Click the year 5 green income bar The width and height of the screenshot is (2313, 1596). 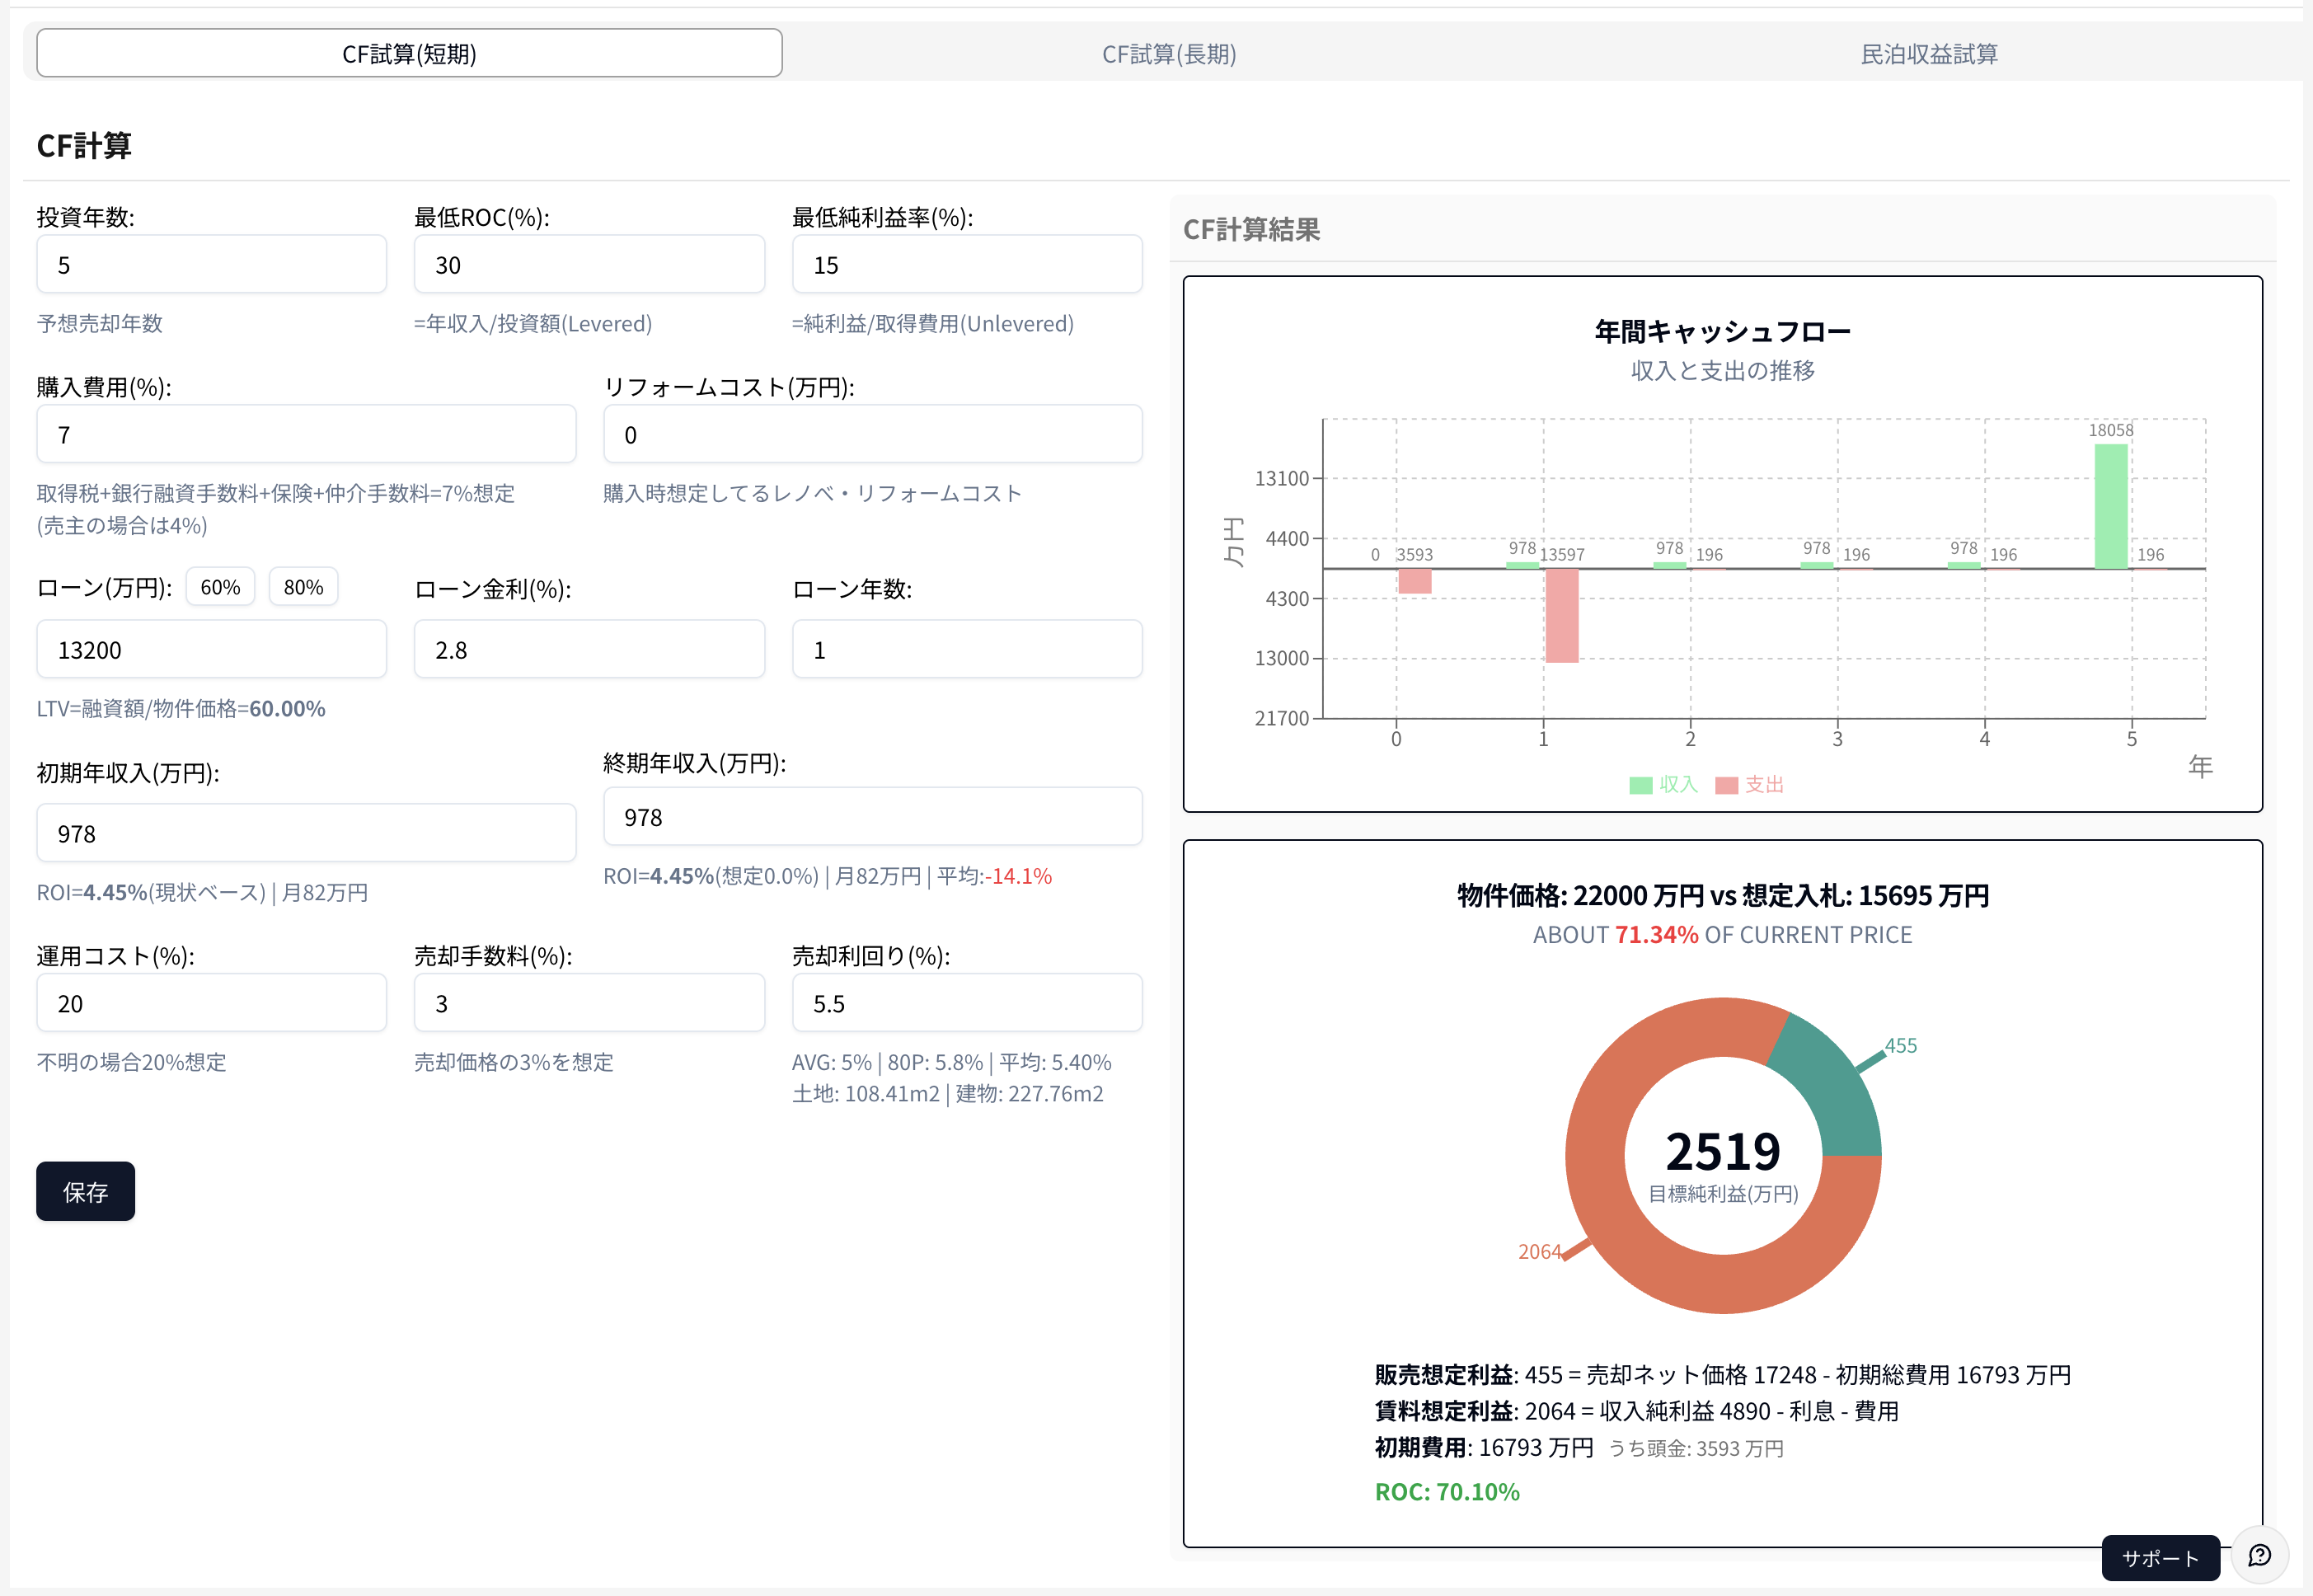(x=2110, y=505)
